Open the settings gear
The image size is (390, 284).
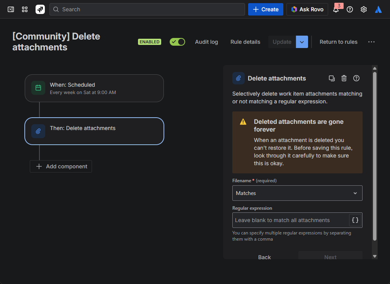pyautogui.click(x=363, y=9)
